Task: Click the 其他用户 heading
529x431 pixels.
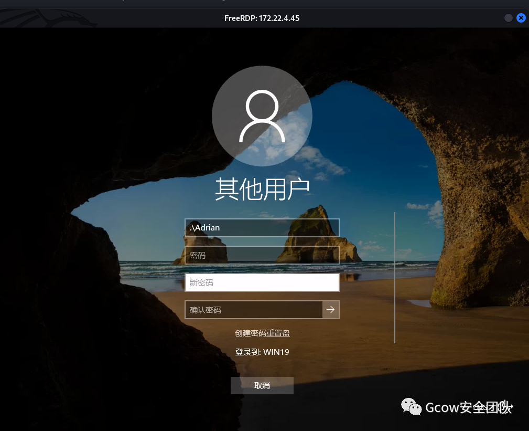Action: point(262,190)
